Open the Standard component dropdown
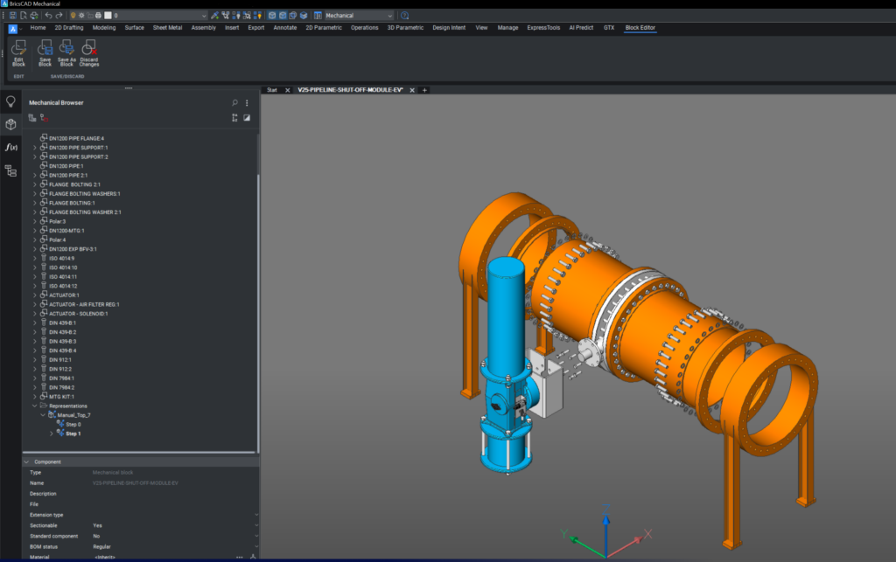The image size is (896, 562). (x=256, y=537)
